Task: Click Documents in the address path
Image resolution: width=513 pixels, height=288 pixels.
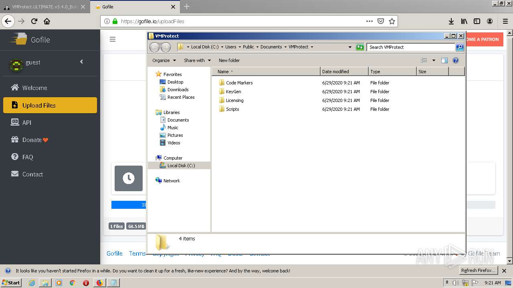Action: pyautogui.click(x=271, y=47)
